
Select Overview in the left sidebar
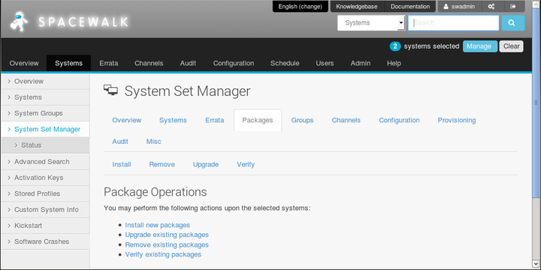point(45,81)
